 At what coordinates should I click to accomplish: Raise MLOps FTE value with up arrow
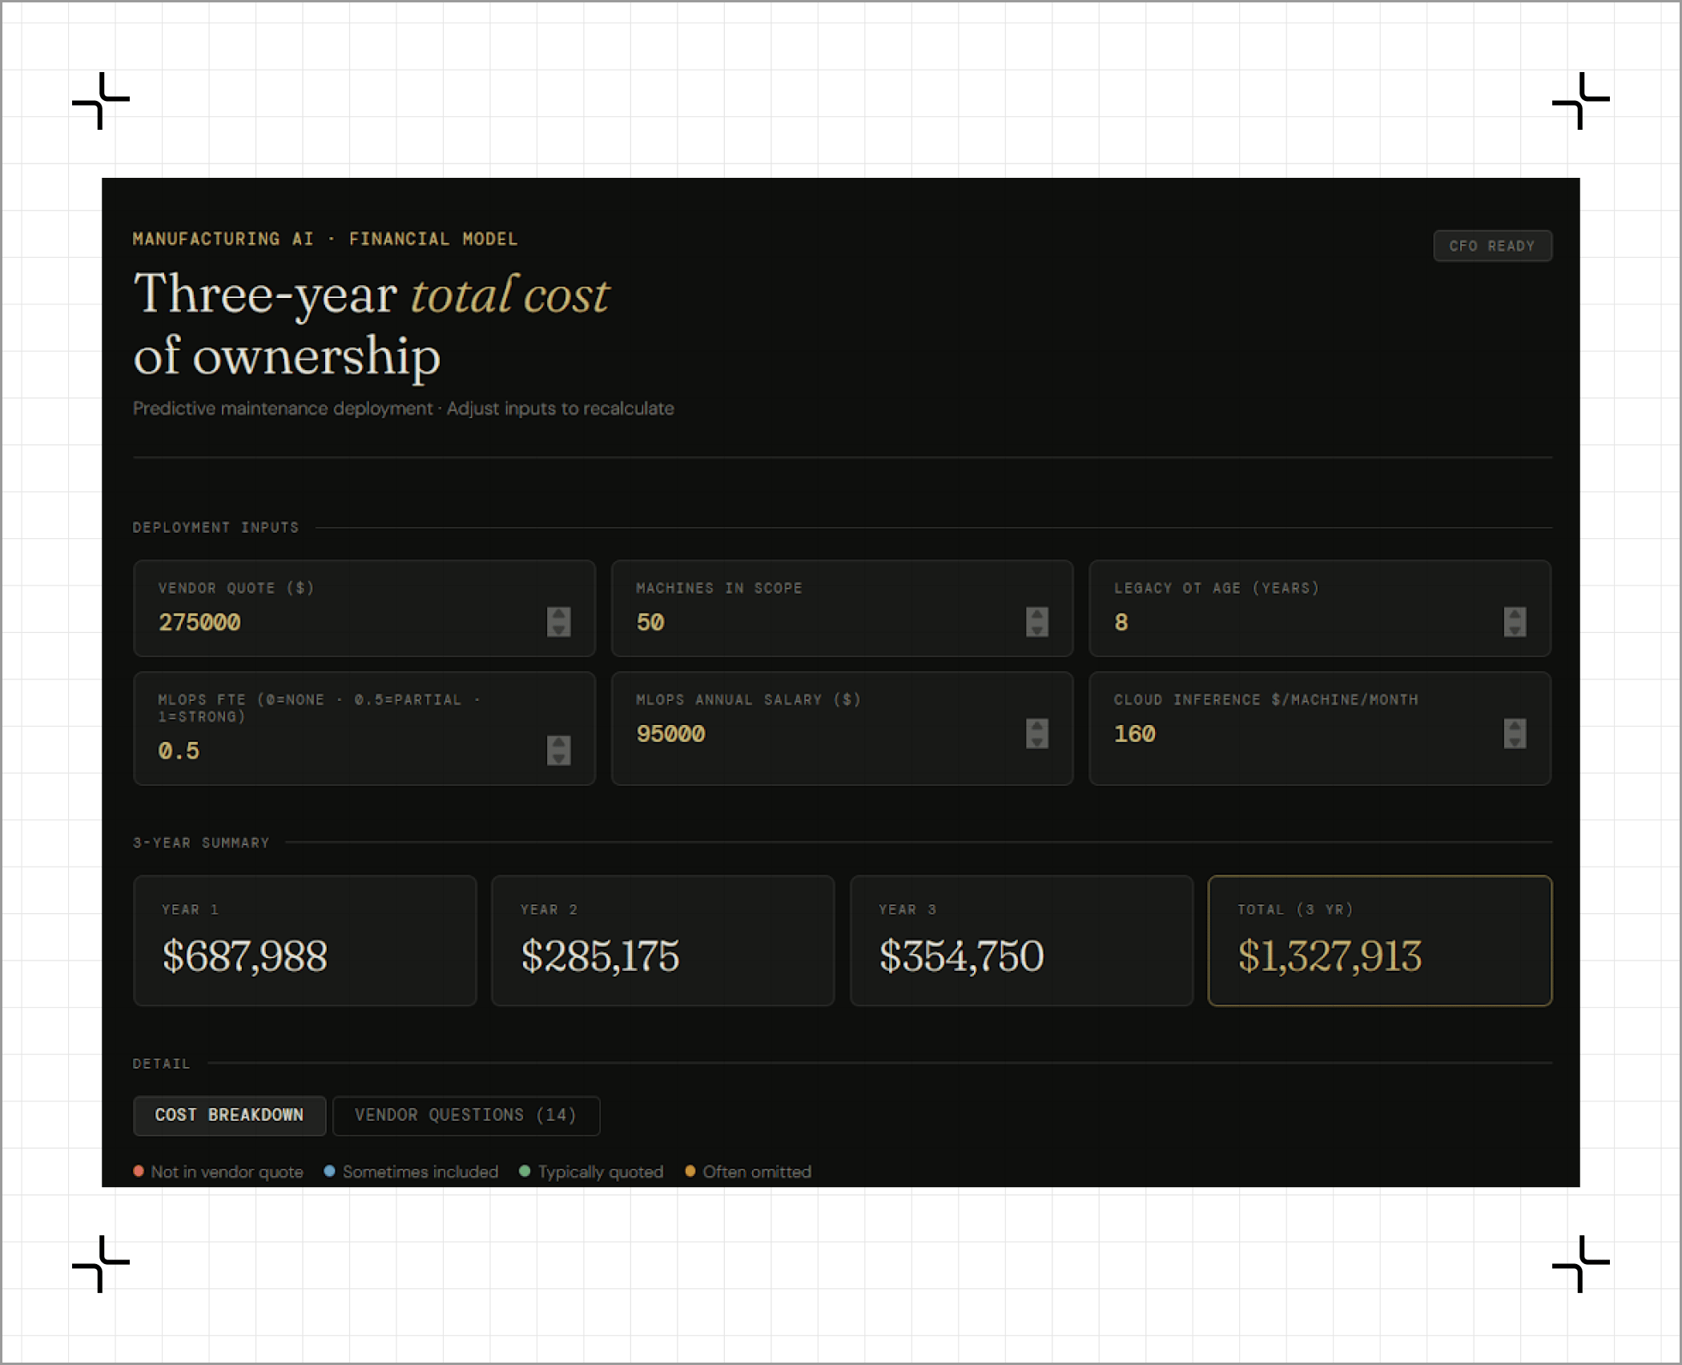point(558,743)
